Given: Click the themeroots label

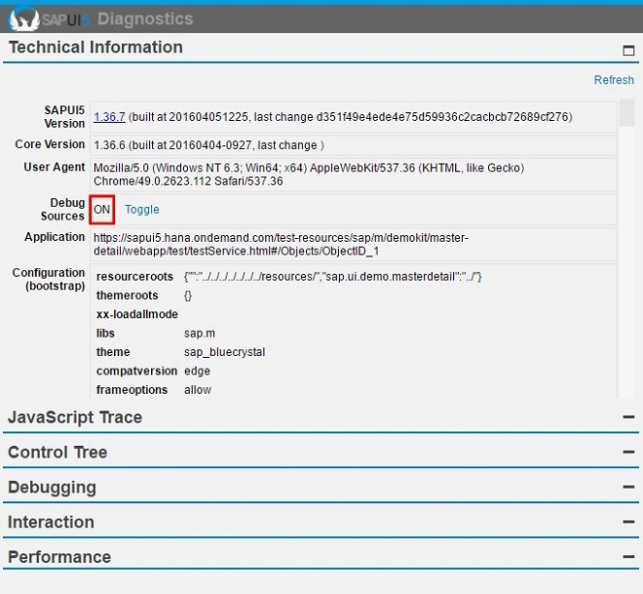Looking at the screenshot, I should [x=127, y=296].
